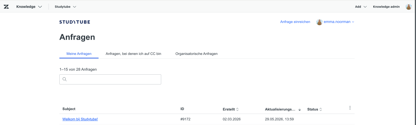Click the magnifier search icon
The image size is (416, 125).
point(64,79)
